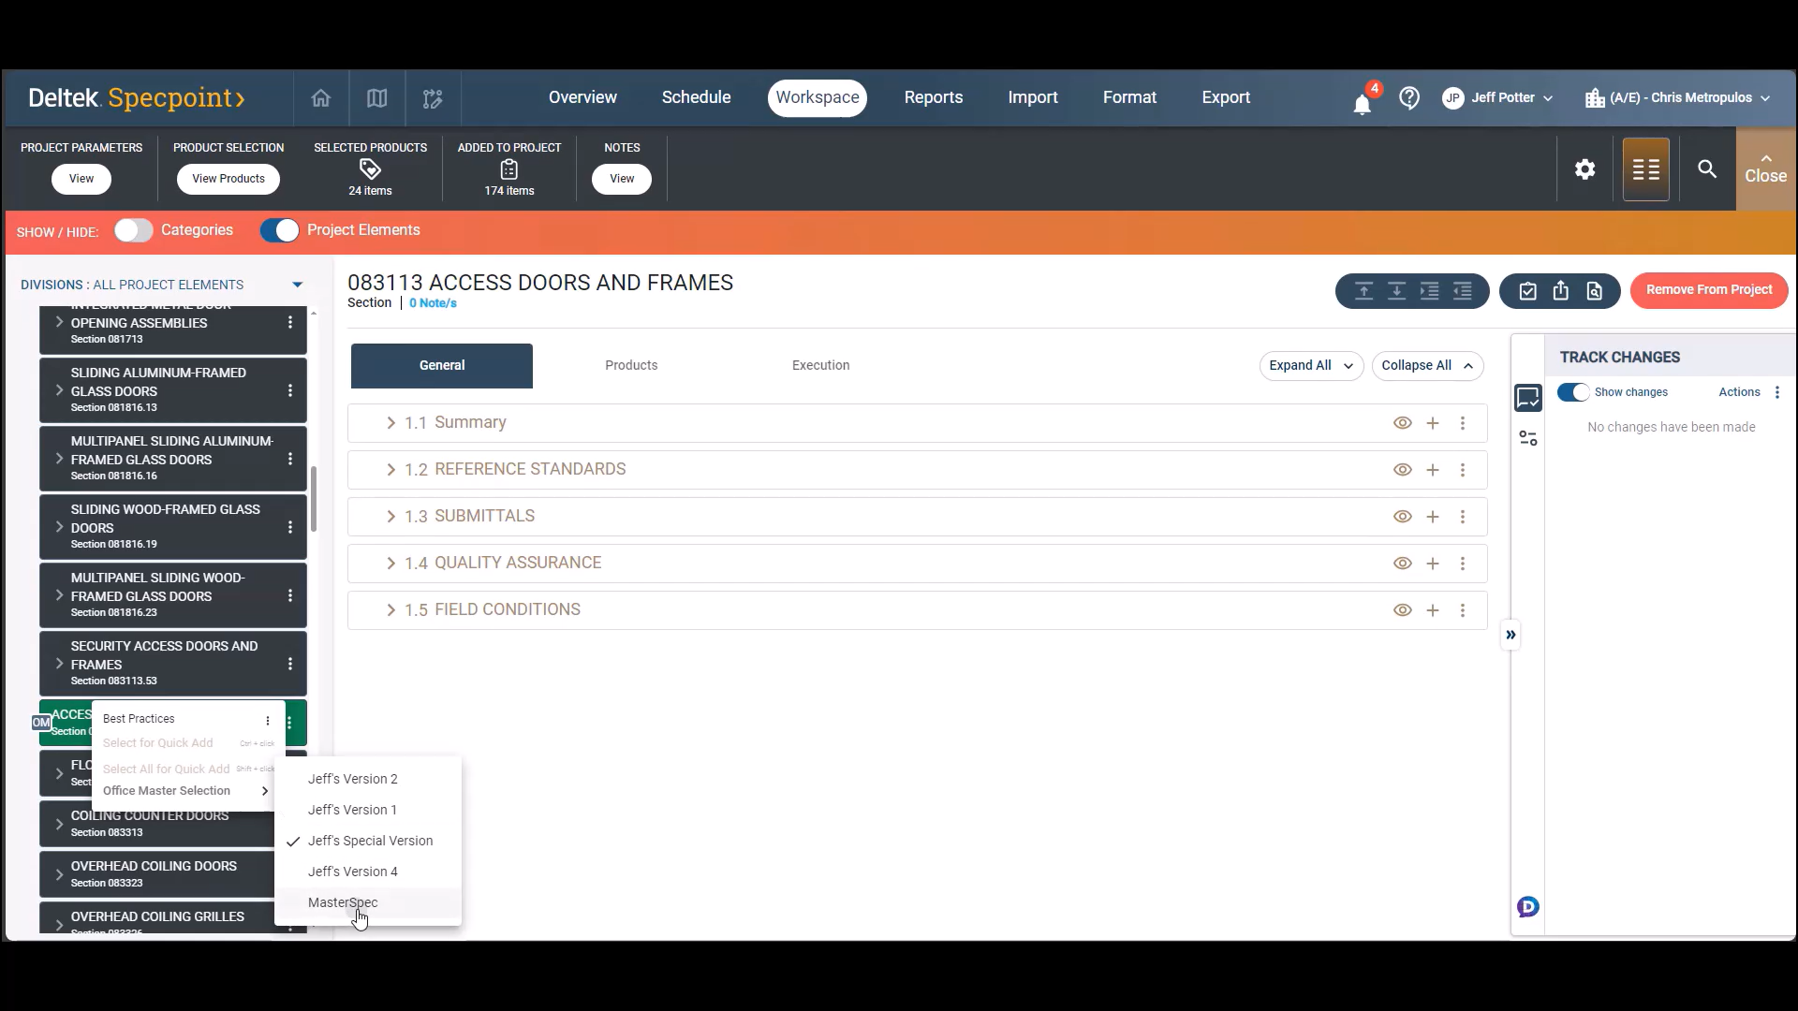Screen dimensions: 1798x1011
Task: Open the settings gear icon
Action: tap(1584, 169)
